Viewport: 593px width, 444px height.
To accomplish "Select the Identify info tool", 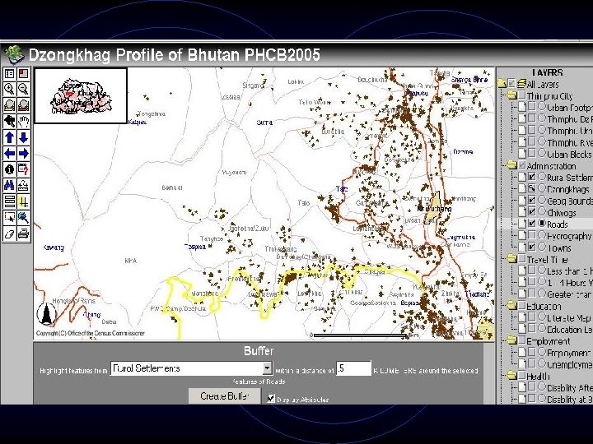I will 9,169.
